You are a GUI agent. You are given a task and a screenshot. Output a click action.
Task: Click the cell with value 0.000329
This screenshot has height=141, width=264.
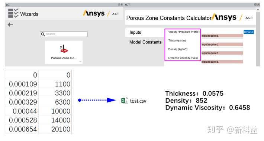click(22, 102)
